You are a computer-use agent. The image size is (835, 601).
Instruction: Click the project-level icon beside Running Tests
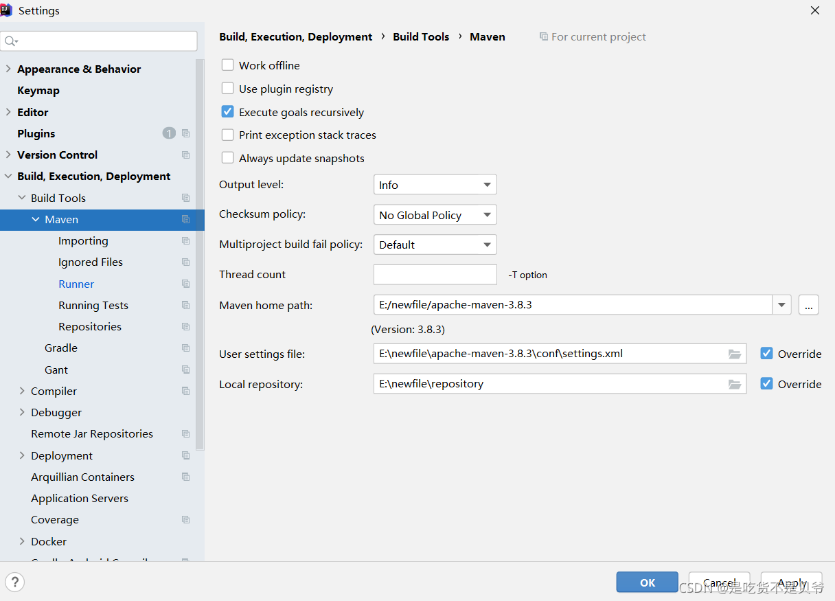click(185, 305)
